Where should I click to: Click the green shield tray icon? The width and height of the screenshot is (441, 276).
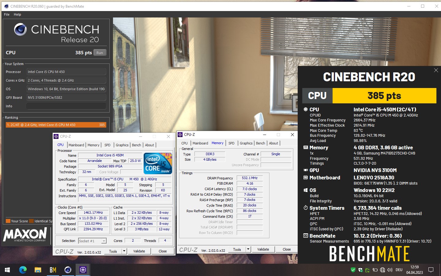[353, 270]
